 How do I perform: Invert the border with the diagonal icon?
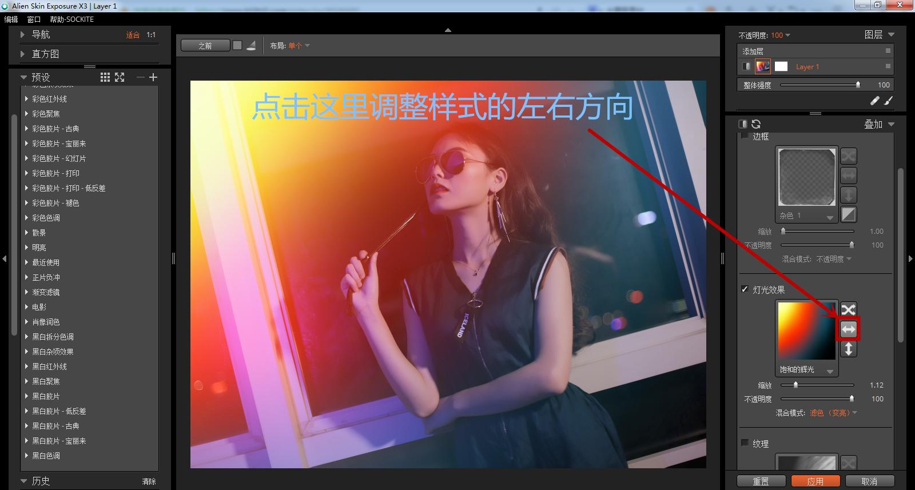tap(849, 214)
